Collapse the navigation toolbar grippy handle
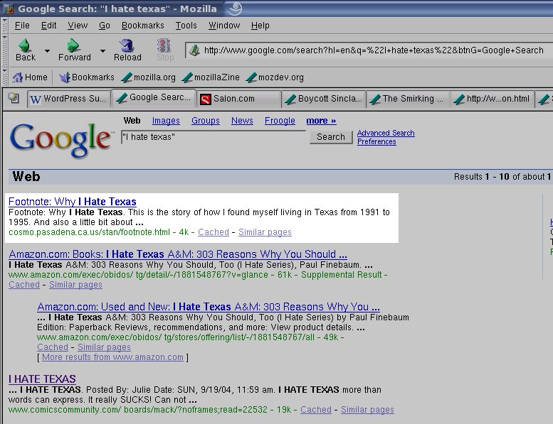 (4, 50)
